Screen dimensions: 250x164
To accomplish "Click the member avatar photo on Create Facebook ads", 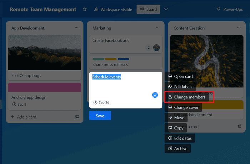I will pyautogui.click(x=156, y=48).
